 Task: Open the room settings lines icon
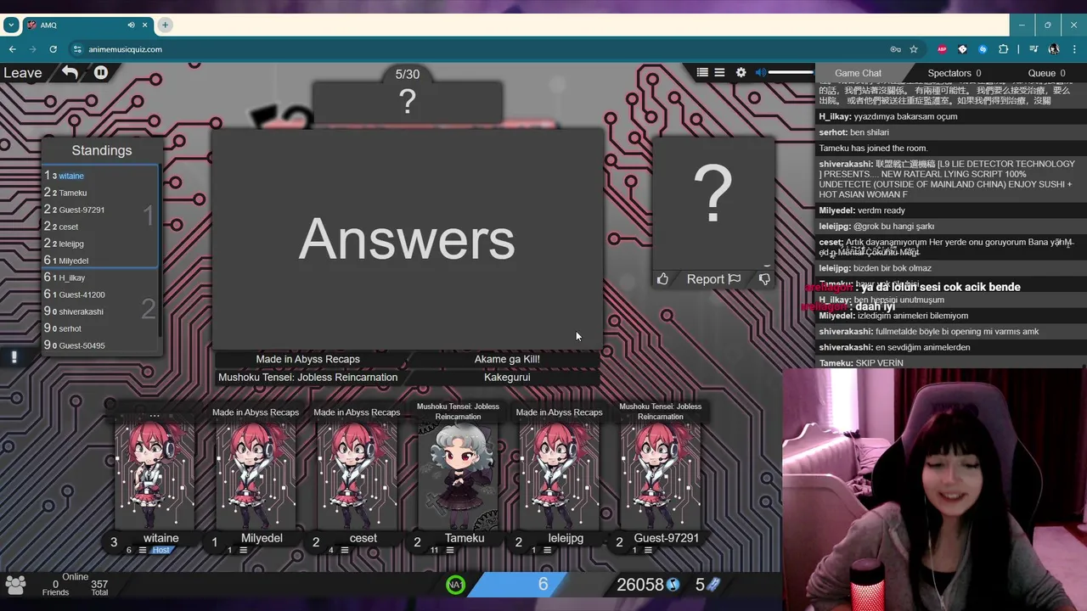click(x=719, y=73)
